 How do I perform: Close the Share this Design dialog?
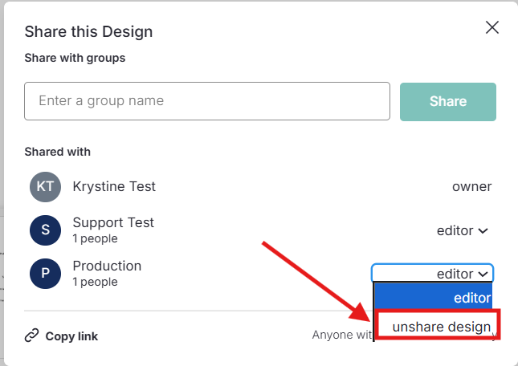tap(492, 28)
